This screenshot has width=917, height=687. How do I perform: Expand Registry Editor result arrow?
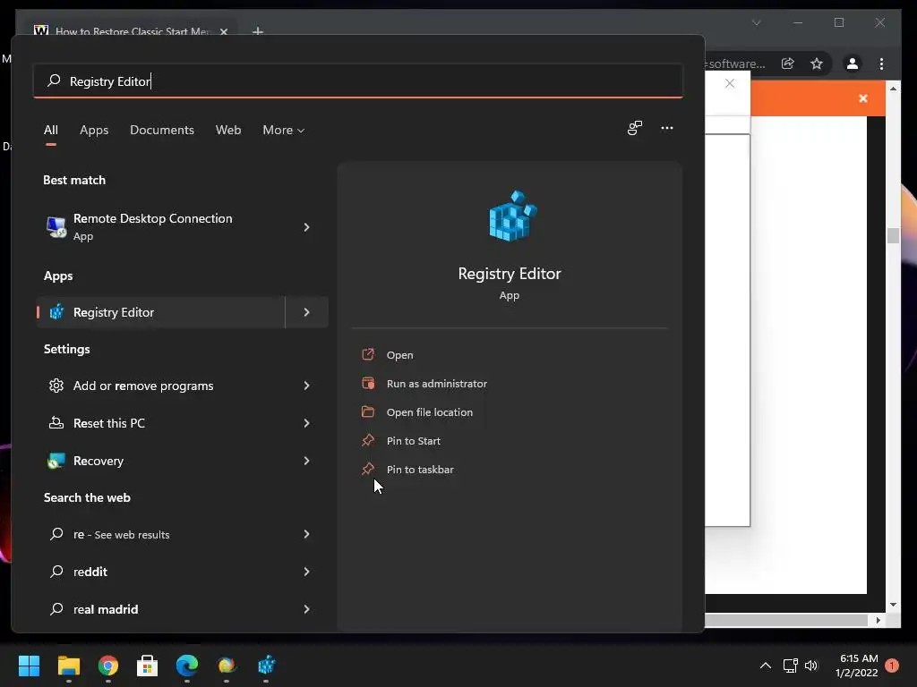point(306,312)
